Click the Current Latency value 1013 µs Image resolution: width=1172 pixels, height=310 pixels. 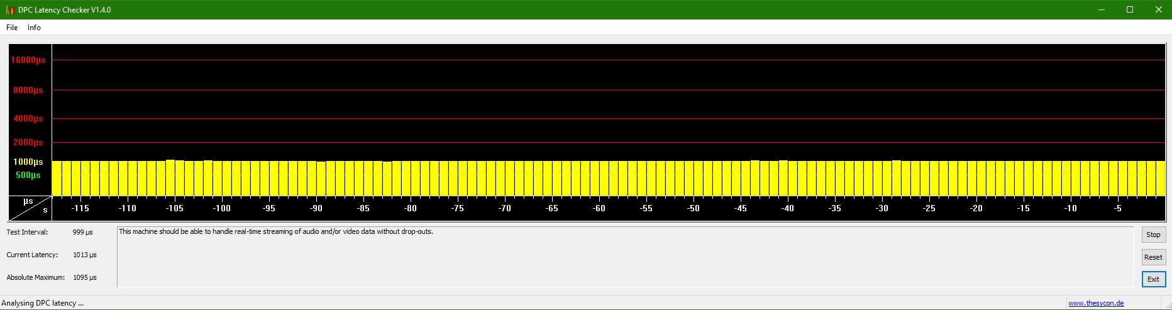point(85,255)
